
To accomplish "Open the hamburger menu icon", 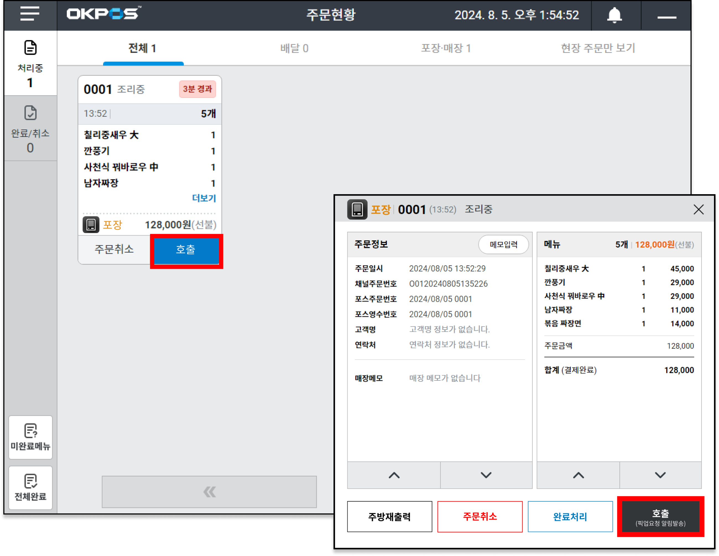I will 30,14.
